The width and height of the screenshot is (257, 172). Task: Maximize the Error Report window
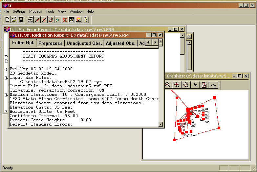point(176,29)
